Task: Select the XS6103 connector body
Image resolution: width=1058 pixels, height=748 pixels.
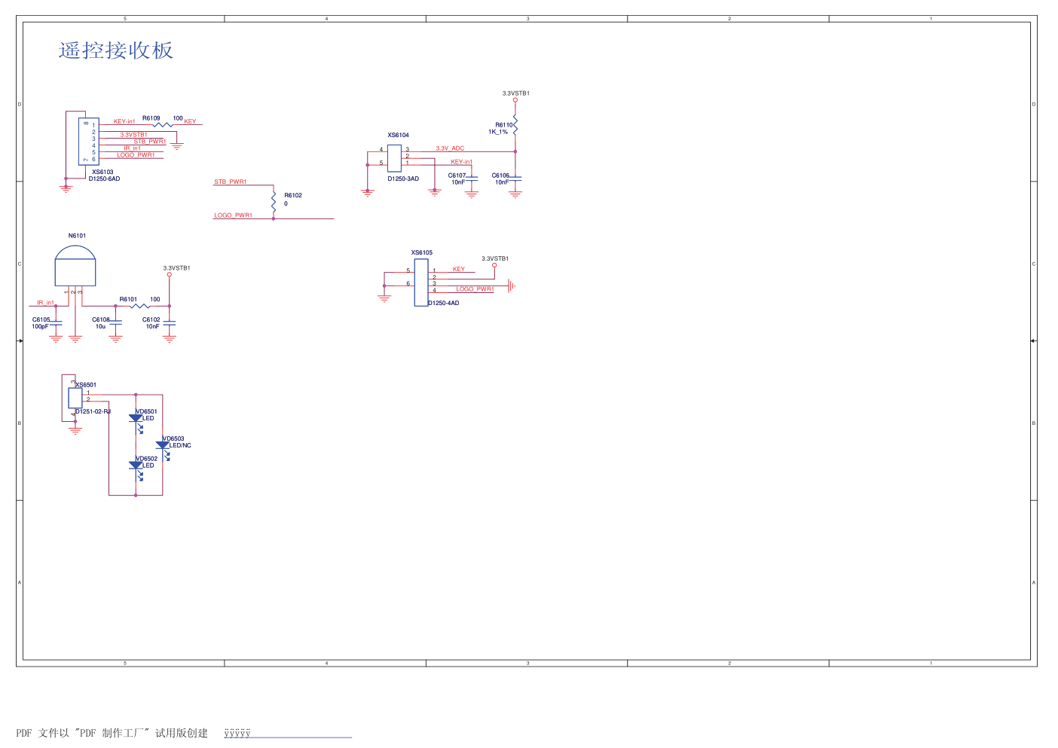Action: (x=89, y=142)
